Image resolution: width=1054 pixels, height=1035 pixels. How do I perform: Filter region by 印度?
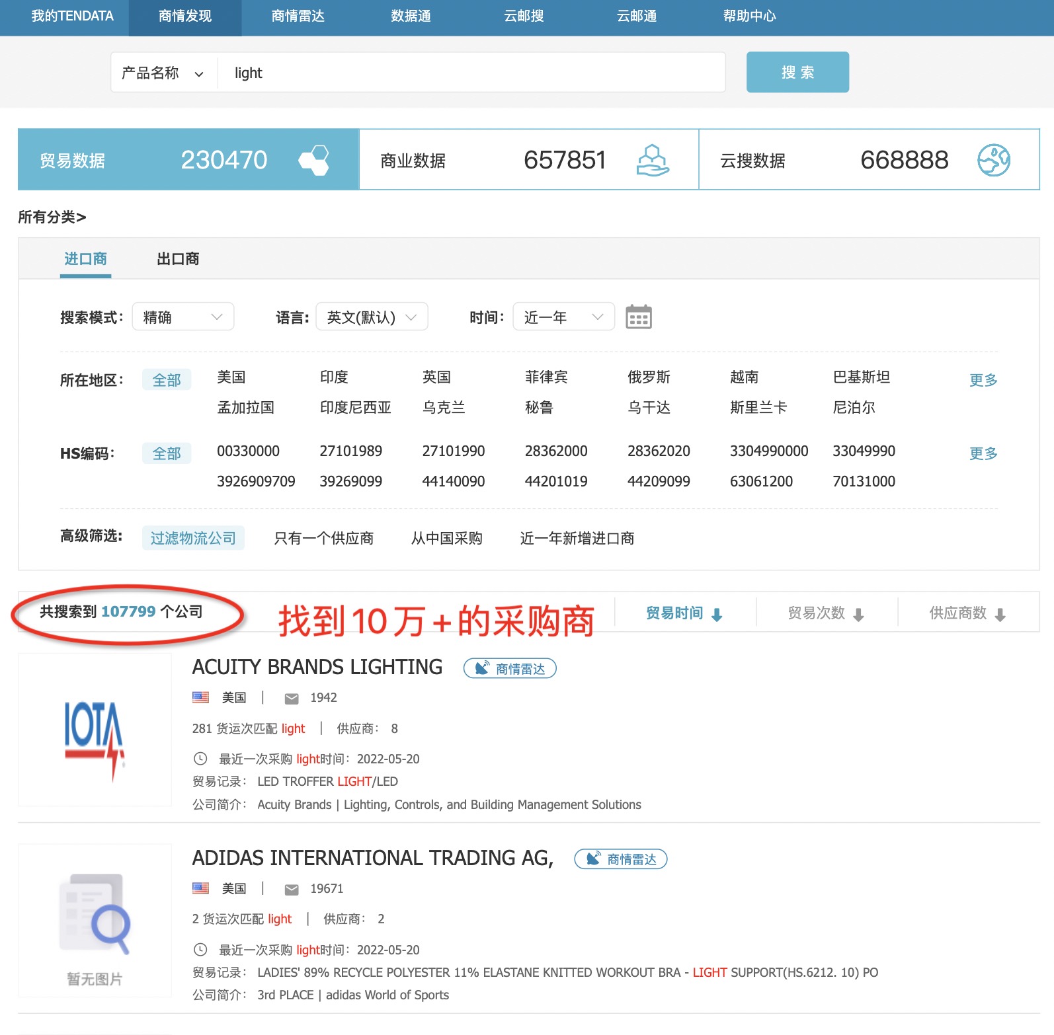coord(334,377)
